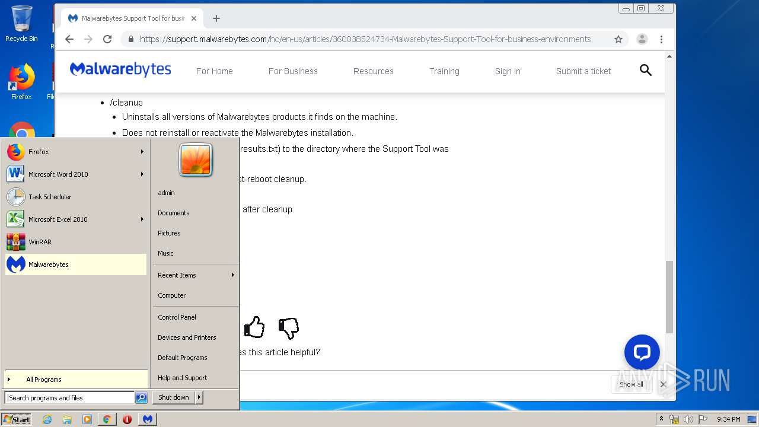Viewport: 759px width, 427px height.
Task: Click the Sign In link
Action: 508,71
